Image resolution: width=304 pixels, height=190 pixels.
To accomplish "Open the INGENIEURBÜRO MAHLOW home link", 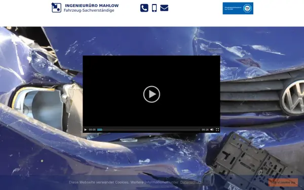I will click(x=92, y=6).
